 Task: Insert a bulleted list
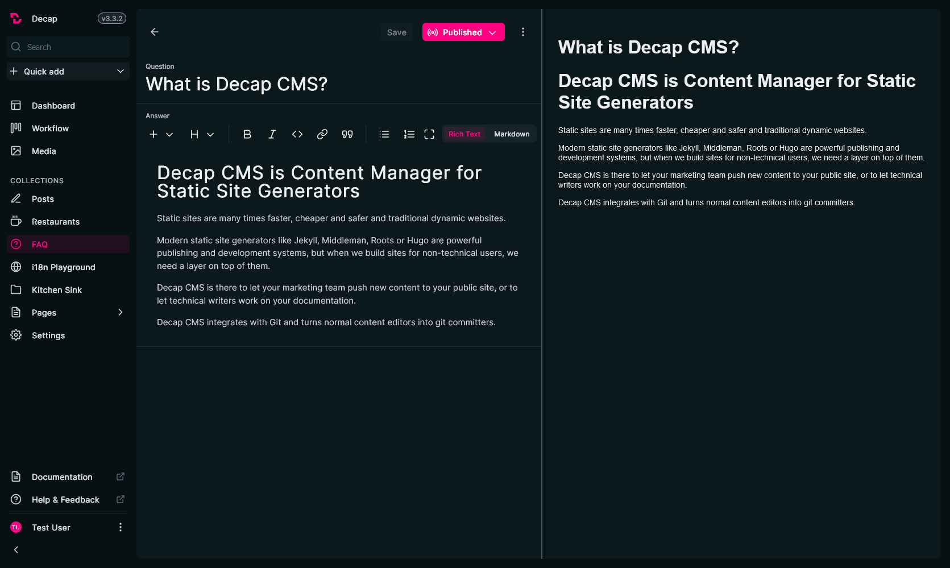[384, 134]
